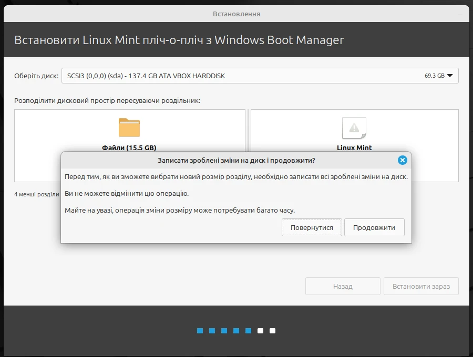Click the partition divider handle between panes

[x=248, y=130]
